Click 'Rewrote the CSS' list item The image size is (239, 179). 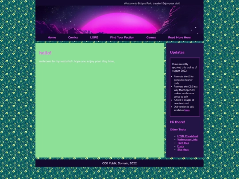point(185,91)
